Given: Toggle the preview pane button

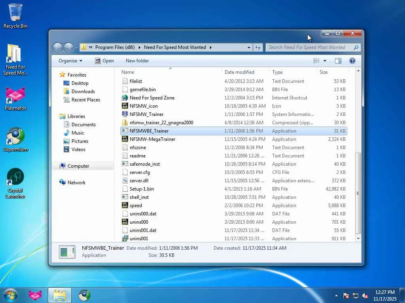Looking at the screenshot, I should (x=338, y=60).
